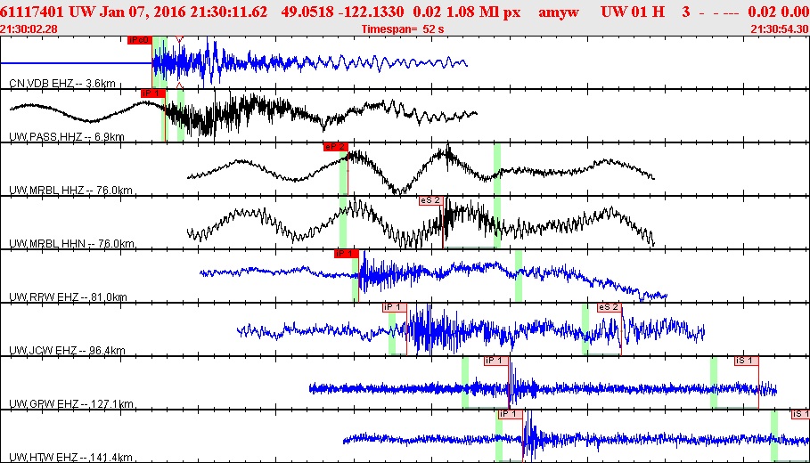Viewport: 810px width, 463px height.
Task: Click the UW.RPW EHZ -- 81.0km station label
Action: pyautogui.click(x=68, y=297)
